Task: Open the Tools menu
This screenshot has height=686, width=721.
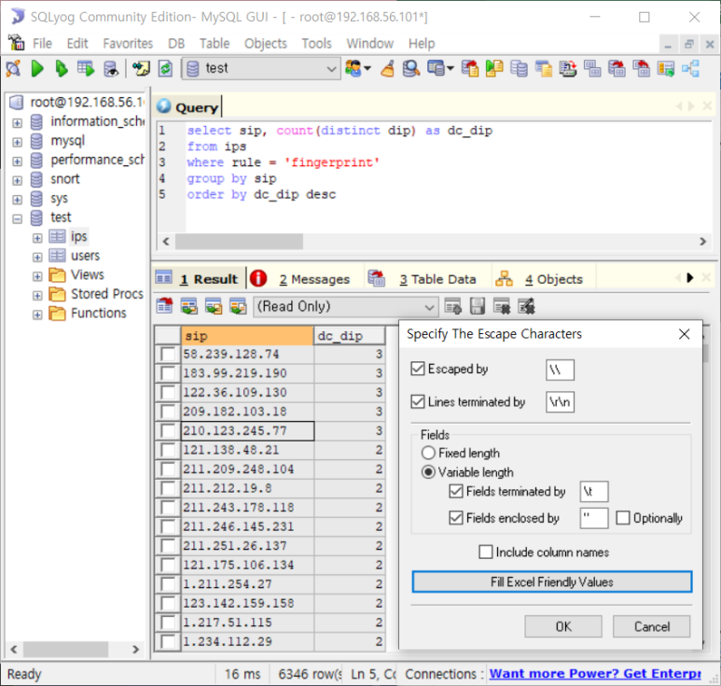Action: point(316,44)
